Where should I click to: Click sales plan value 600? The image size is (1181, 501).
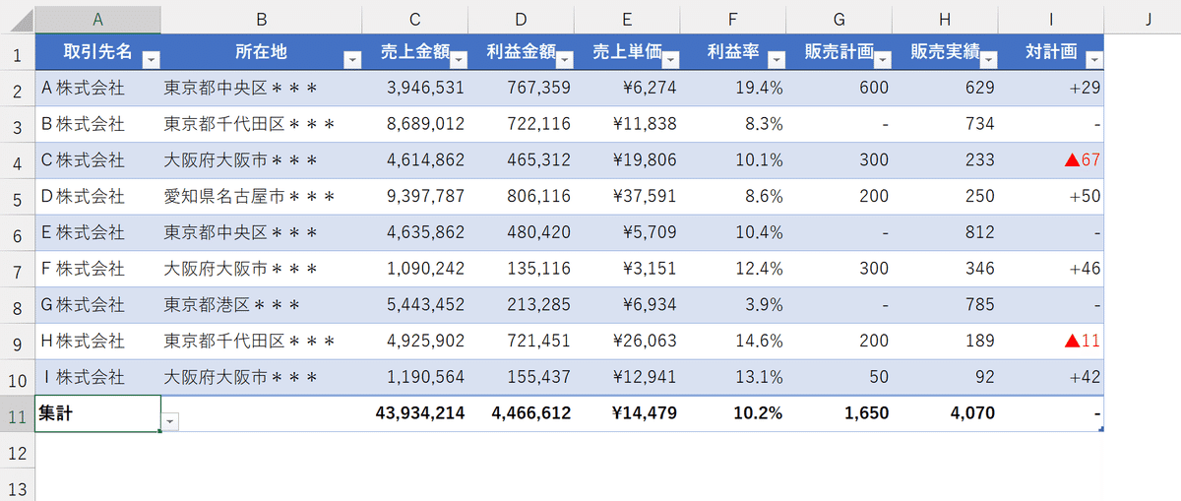coord(839,88)
